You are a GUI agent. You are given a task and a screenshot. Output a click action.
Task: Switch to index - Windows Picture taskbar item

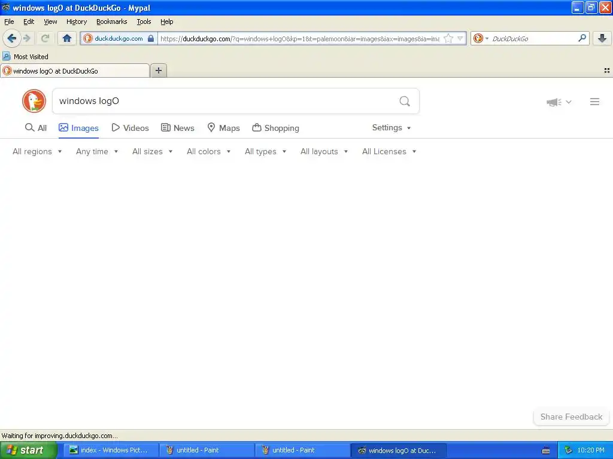(111, 450)
